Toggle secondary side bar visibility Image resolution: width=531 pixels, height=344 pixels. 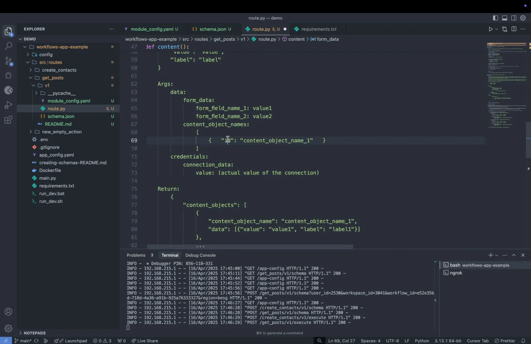tap(514, 18)
